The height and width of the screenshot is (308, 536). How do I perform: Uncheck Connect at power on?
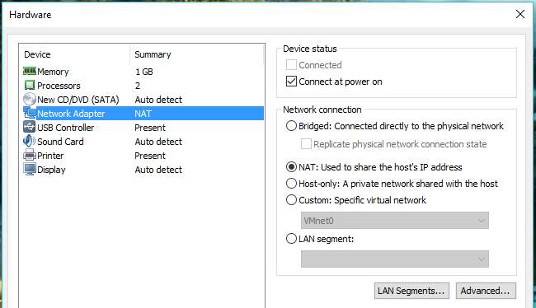click(291, 82)
